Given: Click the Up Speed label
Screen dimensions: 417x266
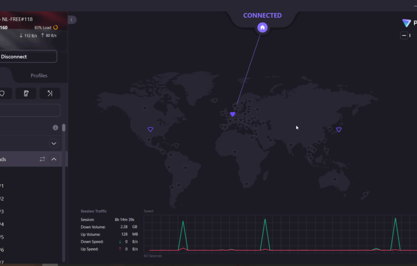Looking at the screenshot, I should (x=89, y=249).
